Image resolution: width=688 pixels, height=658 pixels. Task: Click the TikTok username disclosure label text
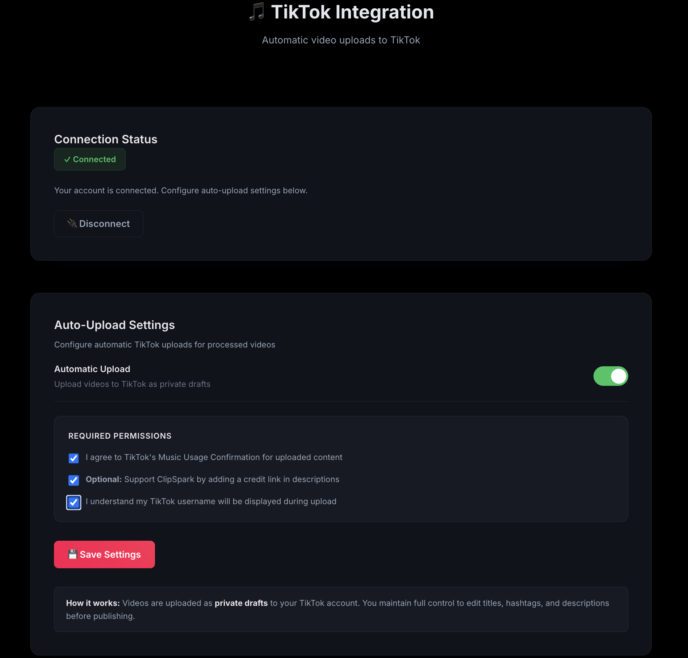click(x=211, y=502)
